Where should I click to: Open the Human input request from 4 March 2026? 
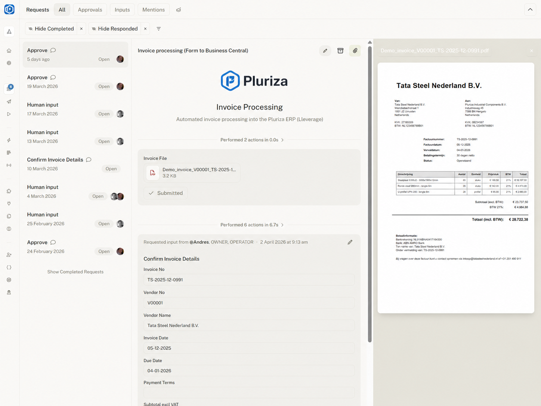(x=75, y=191)
